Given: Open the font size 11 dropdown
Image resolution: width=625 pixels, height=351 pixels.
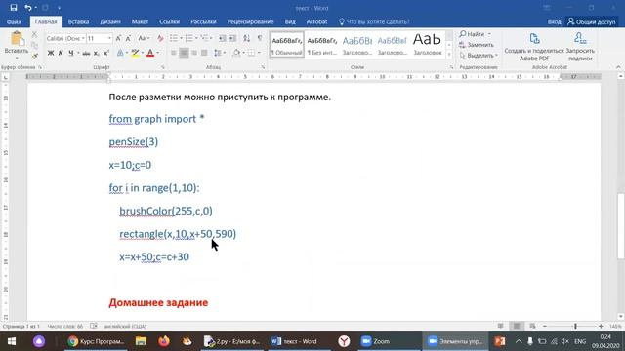Looking at the screenshot, I should pyautogui.click(x=109, y=39).
